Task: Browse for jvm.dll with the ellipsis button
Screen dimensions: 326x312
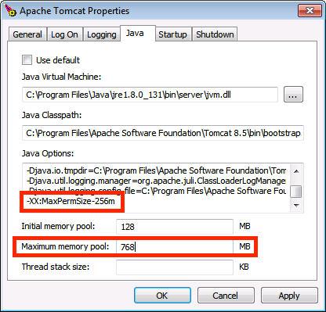Action: pos(293,95)
